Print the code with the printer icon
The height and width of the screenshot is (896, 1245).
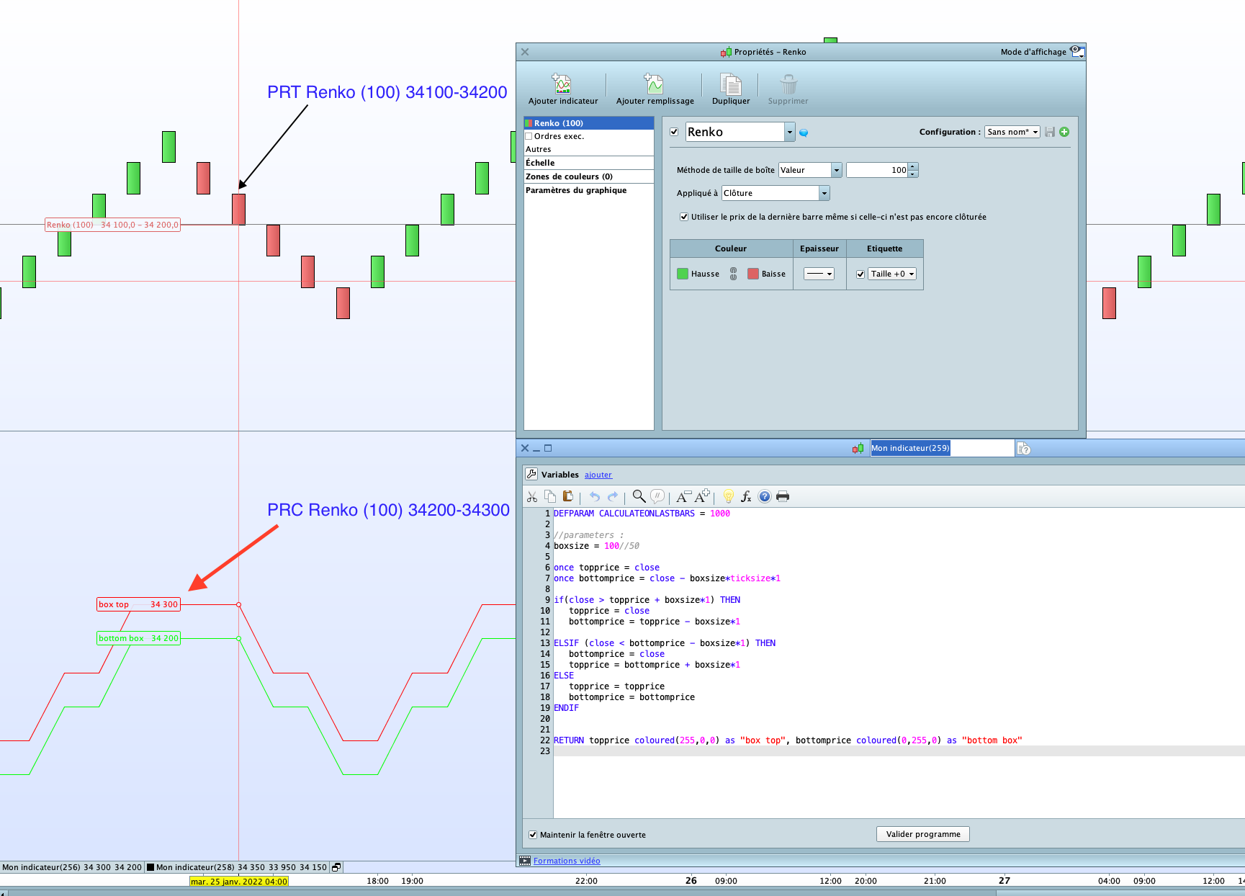(x=783, y=496)
